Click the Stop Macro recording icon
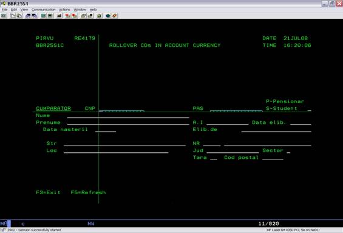 75,16
